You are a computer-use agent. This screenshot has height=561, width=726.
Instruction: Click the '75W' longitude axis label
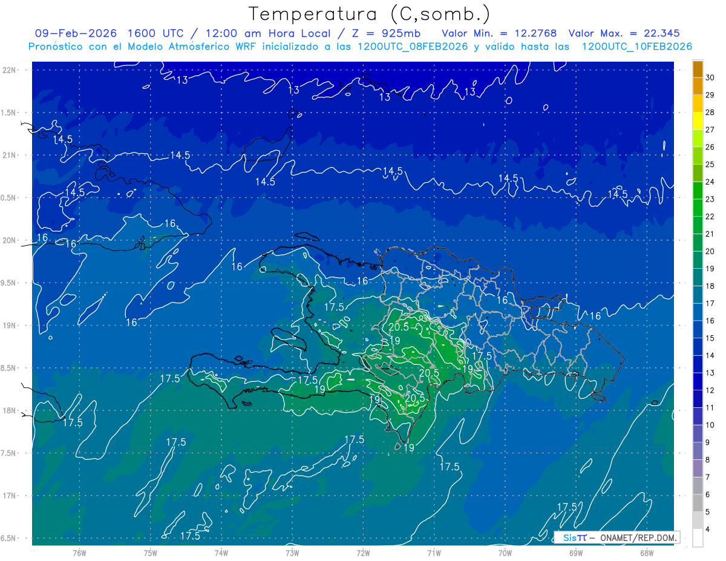coord(151,553)
